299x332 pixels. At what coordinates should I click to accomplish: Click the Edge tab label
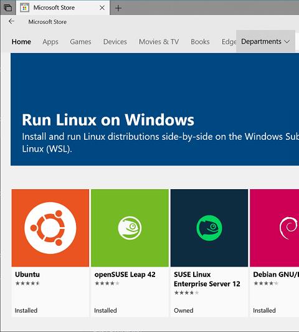[229, 42]
